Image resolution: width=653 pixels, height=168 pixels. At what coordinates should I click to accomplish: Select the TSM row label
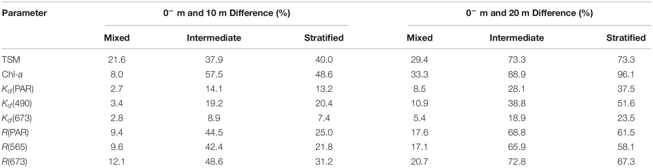(11, 60)
